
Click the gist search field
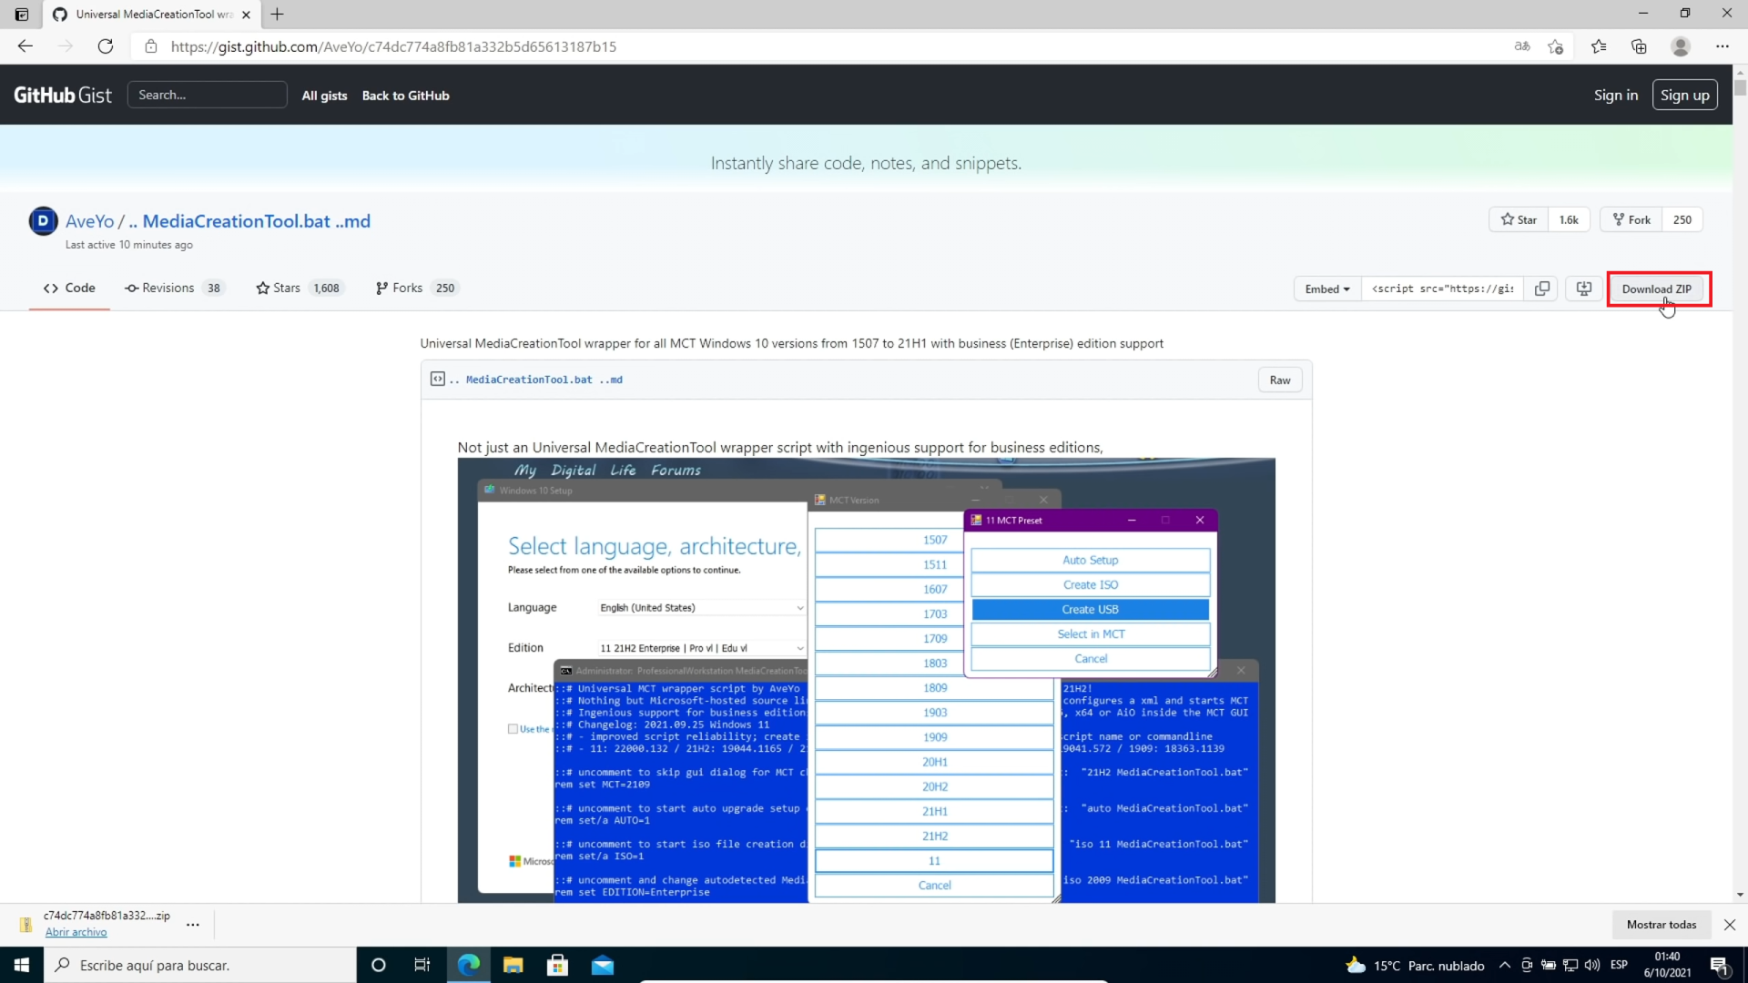(x=208, y=95)
